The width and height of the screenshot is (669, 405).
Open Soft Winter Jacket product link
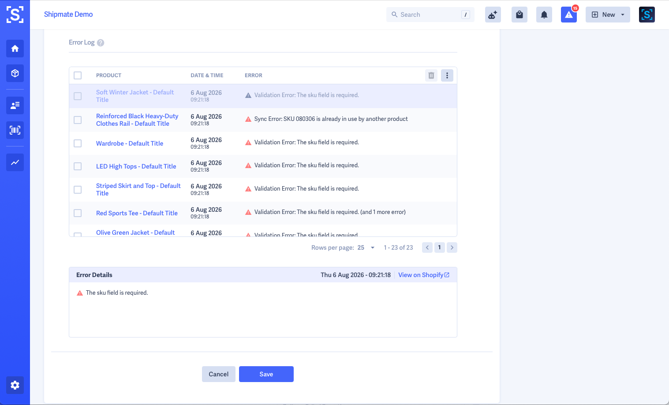[x=135, y=96]
